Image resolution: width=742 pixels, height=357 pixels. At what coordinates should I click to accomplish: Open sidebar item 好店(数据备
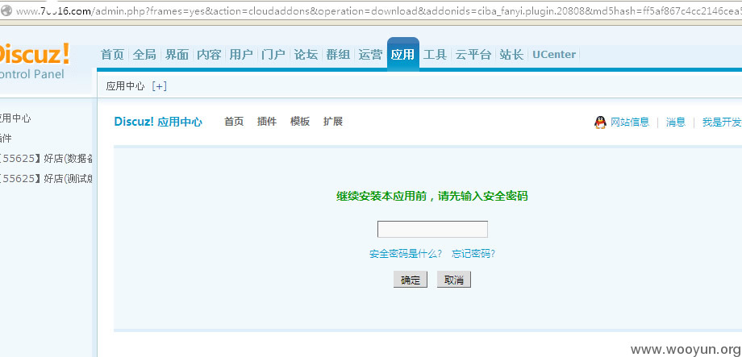click(46, 159)
